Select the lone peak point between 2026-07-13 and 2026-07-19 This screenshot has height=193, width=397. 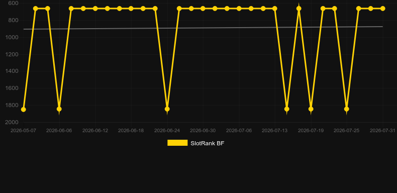[x=299, y=9]
